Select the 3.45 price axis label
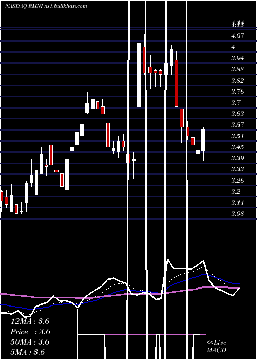This screenshot has width=257, height=360. 237,147
